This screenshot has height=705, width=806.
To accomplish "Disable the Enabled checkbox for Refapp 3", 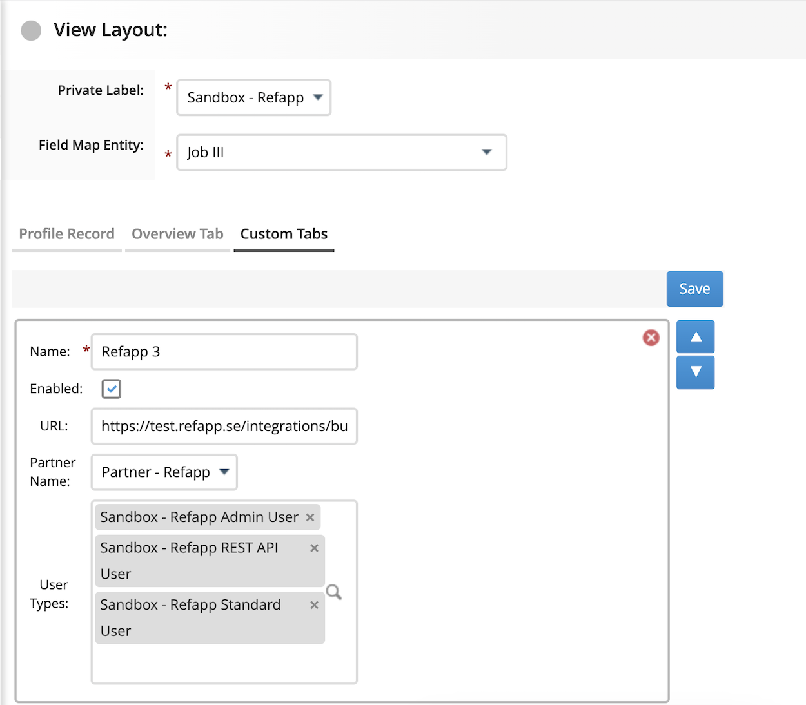I will (x=110, y=389).
